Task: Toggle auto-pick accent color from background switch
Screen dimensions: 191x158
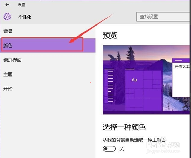Action: tap(109, 149)
